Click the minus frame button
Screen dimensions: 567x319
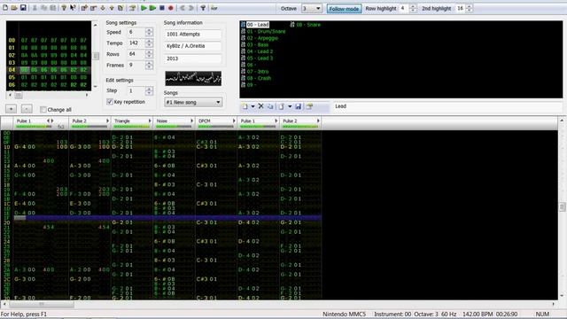[27, 109]
